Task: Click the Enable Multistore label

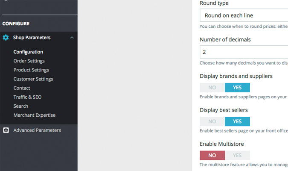Action: (x=222, y=144)
